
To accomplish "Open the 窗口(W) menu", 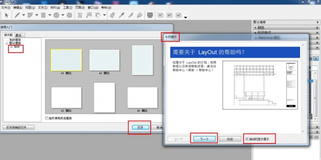I will pos(93,8).
